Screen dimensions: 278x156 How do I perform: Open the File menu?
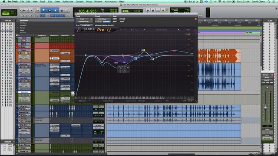coord(22,1)
